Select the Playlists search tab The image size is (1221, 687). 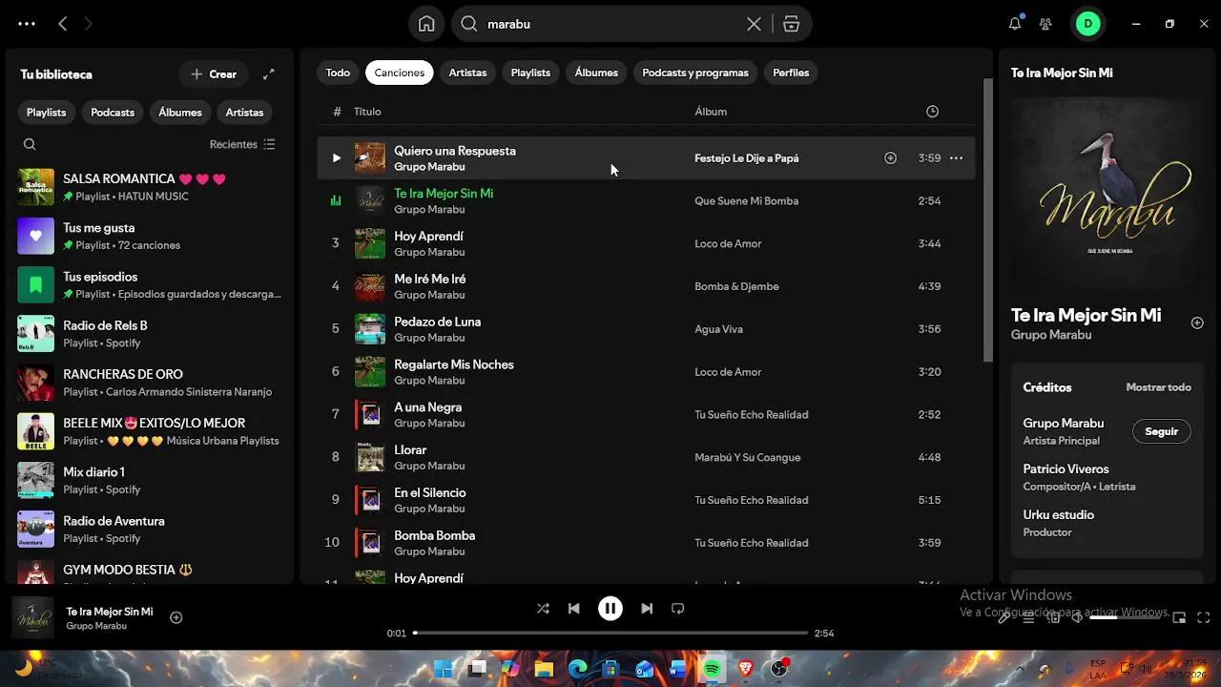pos(530,73)
